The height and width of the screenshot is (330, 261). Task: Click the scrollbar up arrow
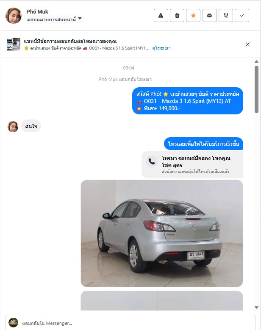point(256,62)
